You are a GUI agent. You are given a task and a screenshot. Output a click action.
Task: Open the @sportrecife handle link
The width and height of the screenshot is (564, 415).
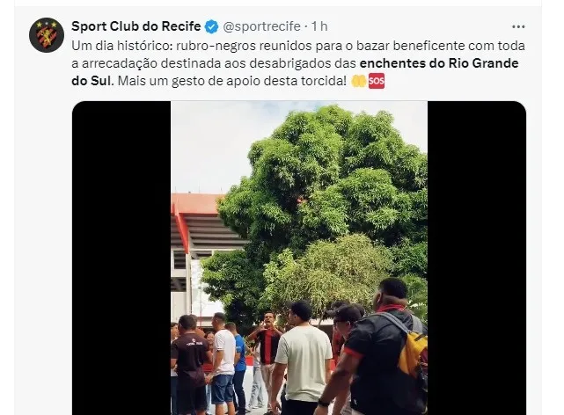(x=261, y=26)
